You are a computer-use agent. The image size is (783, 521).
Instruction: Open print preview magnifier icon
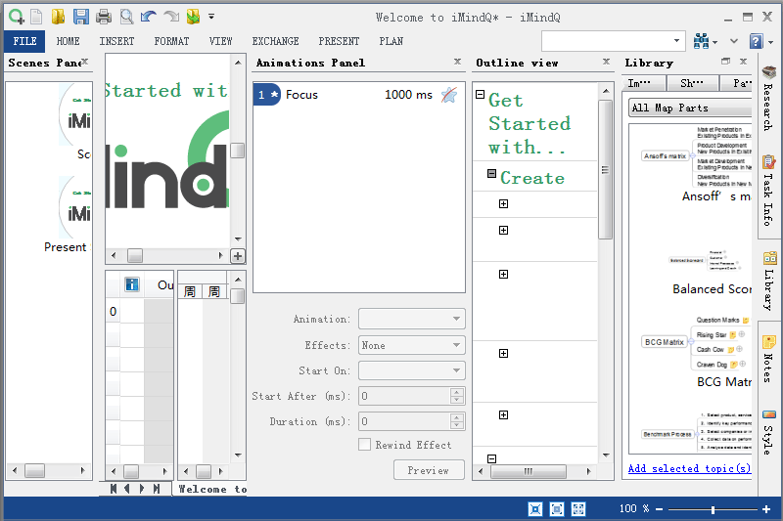126,17
